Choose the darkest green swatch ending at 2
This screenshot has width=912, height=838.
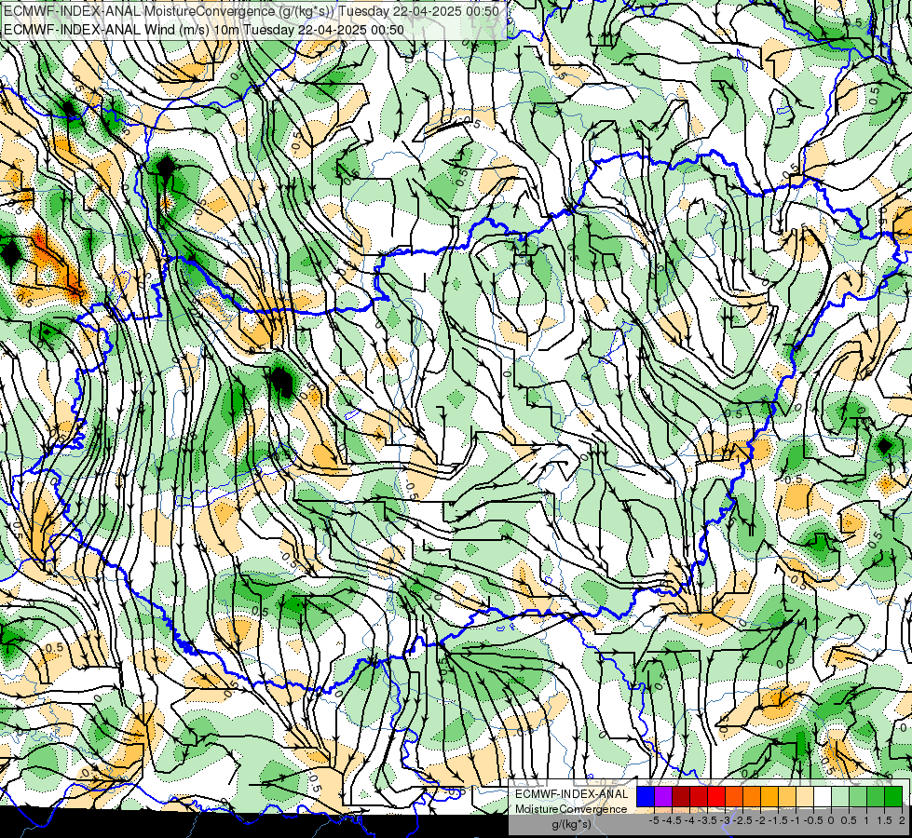[893, 797]
